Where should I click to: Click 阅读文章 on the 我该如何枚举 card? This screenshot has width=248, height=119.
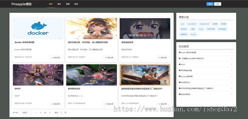click(162, 58)
